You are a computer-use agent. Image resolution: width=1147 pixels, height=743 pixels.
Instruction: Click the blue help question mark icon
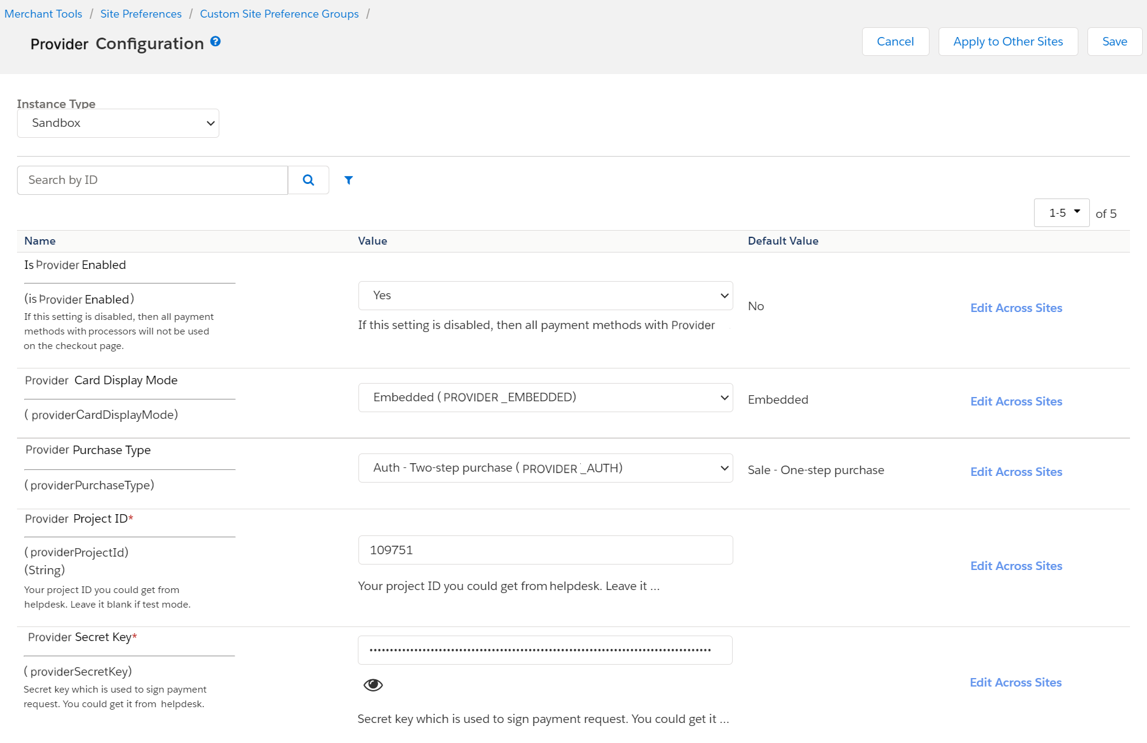215,42
